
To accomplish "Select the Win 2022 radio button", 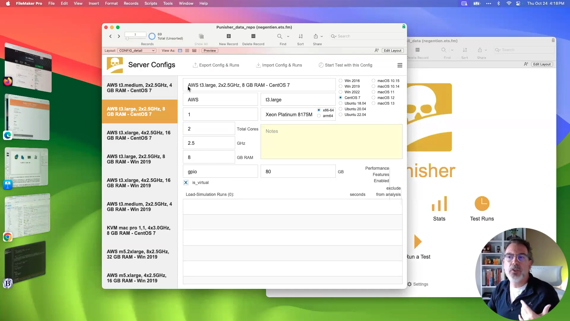I will point(341,92).
